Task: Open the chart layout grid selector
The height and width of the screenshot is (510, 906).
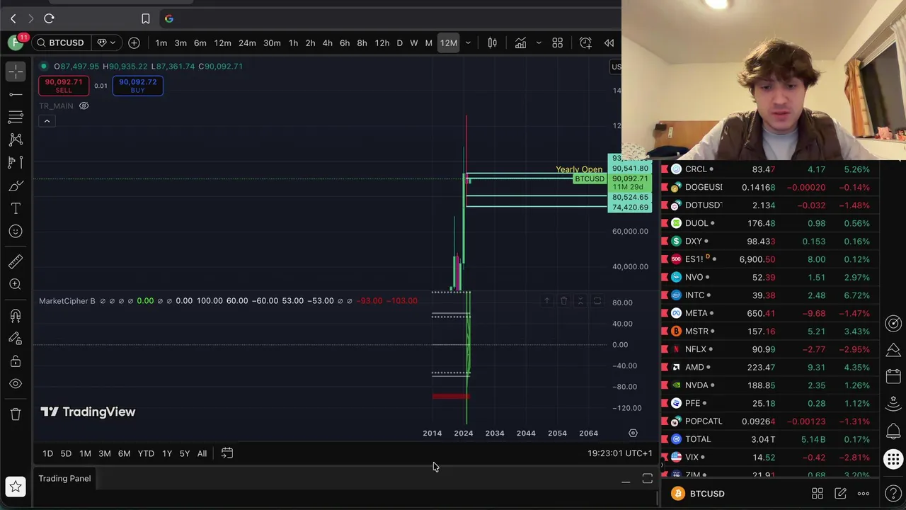Action: (557, 43)
